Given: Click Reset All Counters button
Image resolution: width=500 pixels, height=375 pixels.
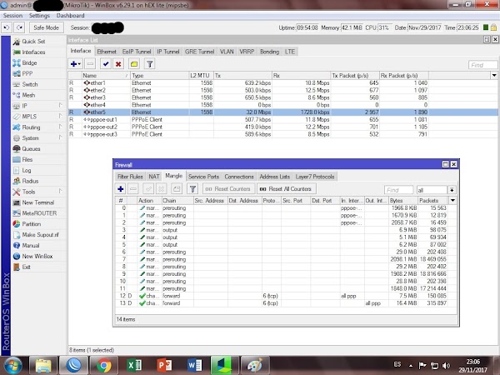Looking at the screenshot, I should (286, 189).
